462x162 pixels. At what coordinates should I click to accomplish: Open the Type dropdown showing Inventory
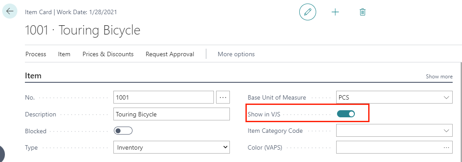click(172, 147)
